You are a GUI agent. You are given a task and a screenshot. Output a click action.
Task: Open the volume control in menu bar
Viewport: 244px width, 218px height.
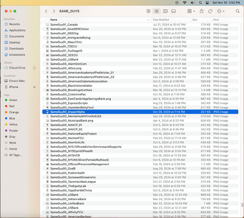click(193, 2)
